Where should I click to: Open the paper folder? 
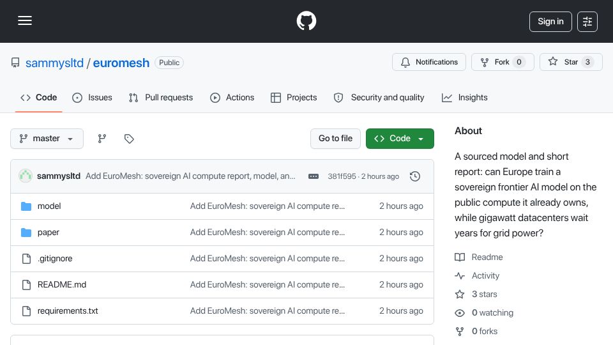pos(49,233)
